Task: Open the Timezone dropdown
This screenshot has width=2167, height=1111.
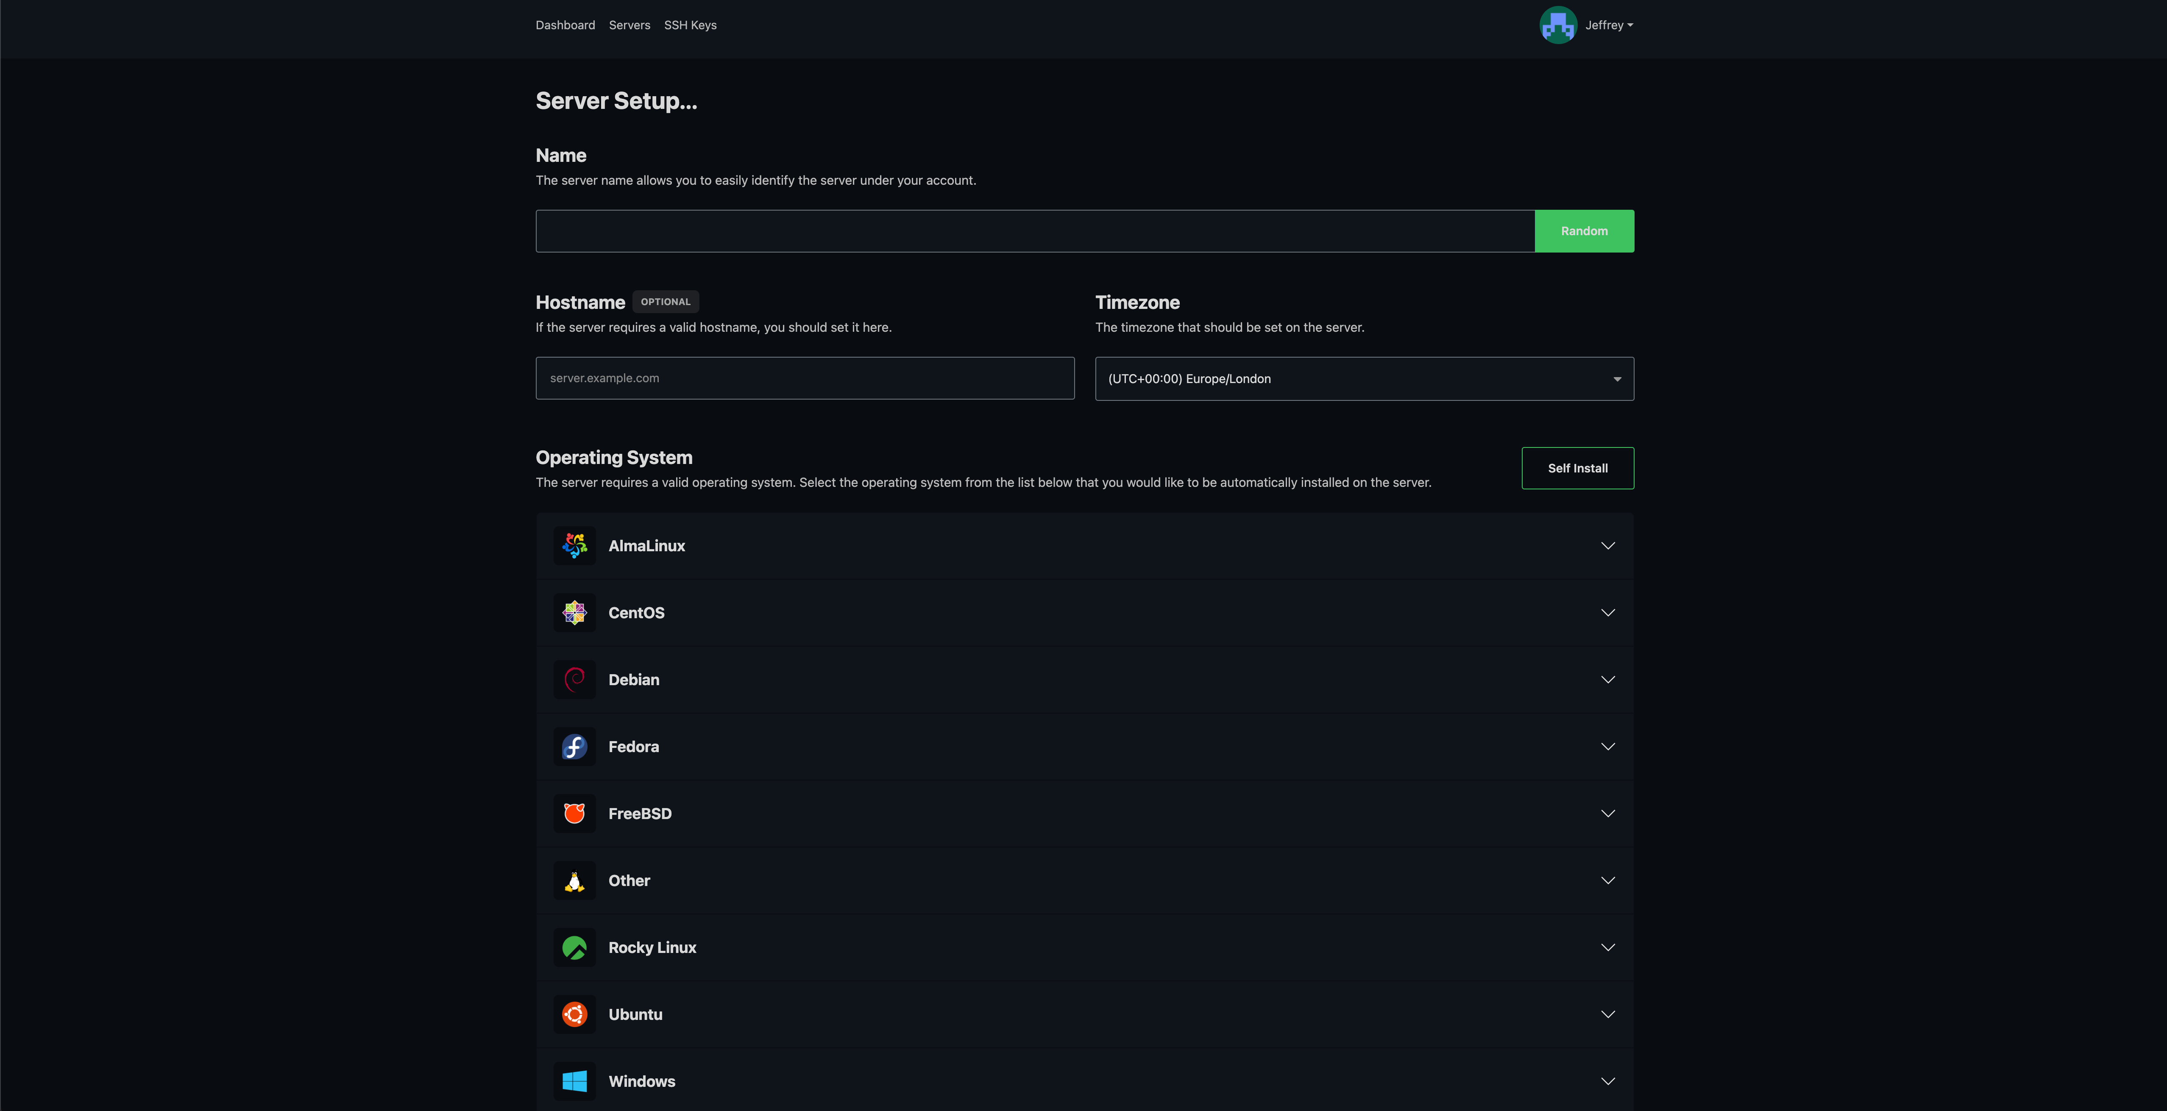Action: (x=1365, y=378)
